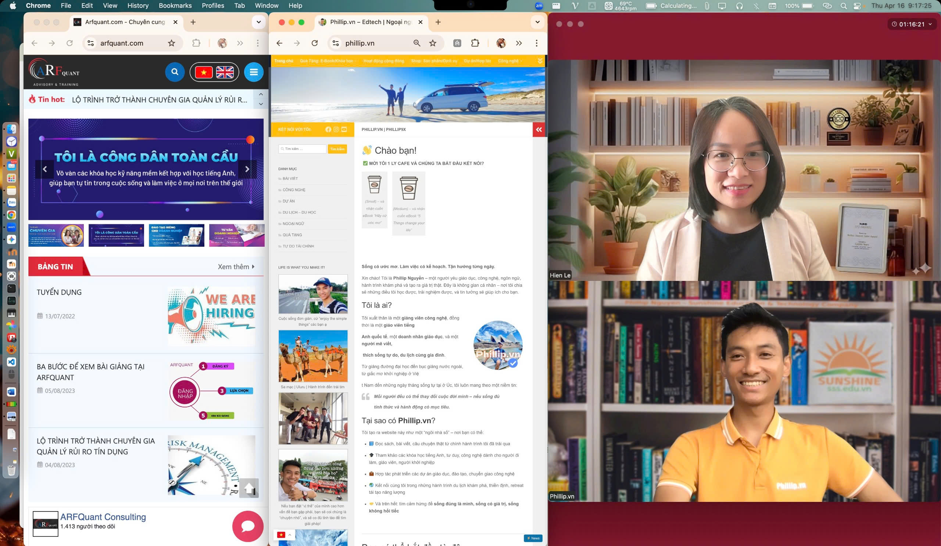Image resolution: width=941 pixels, height=546 pixels.
Task: Click the red double-chevron collapse button
Action: pos(539,129)
